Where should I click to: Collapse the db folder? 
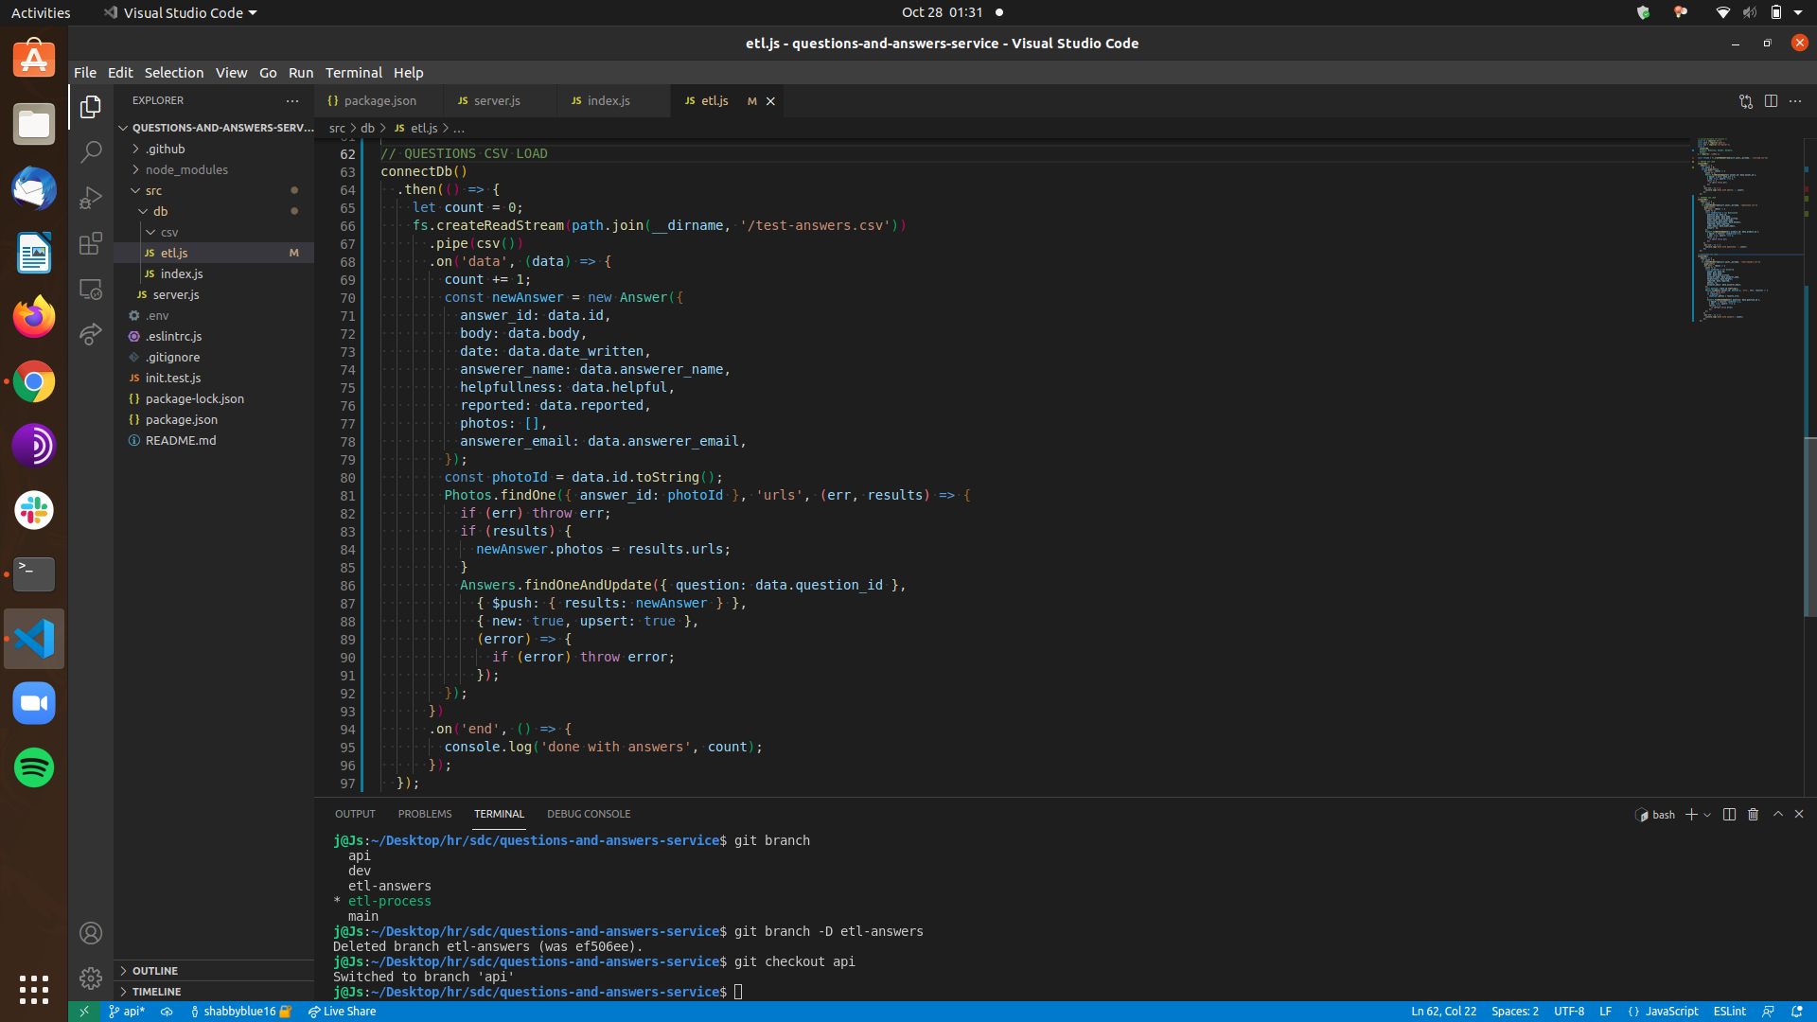[215, 211]
